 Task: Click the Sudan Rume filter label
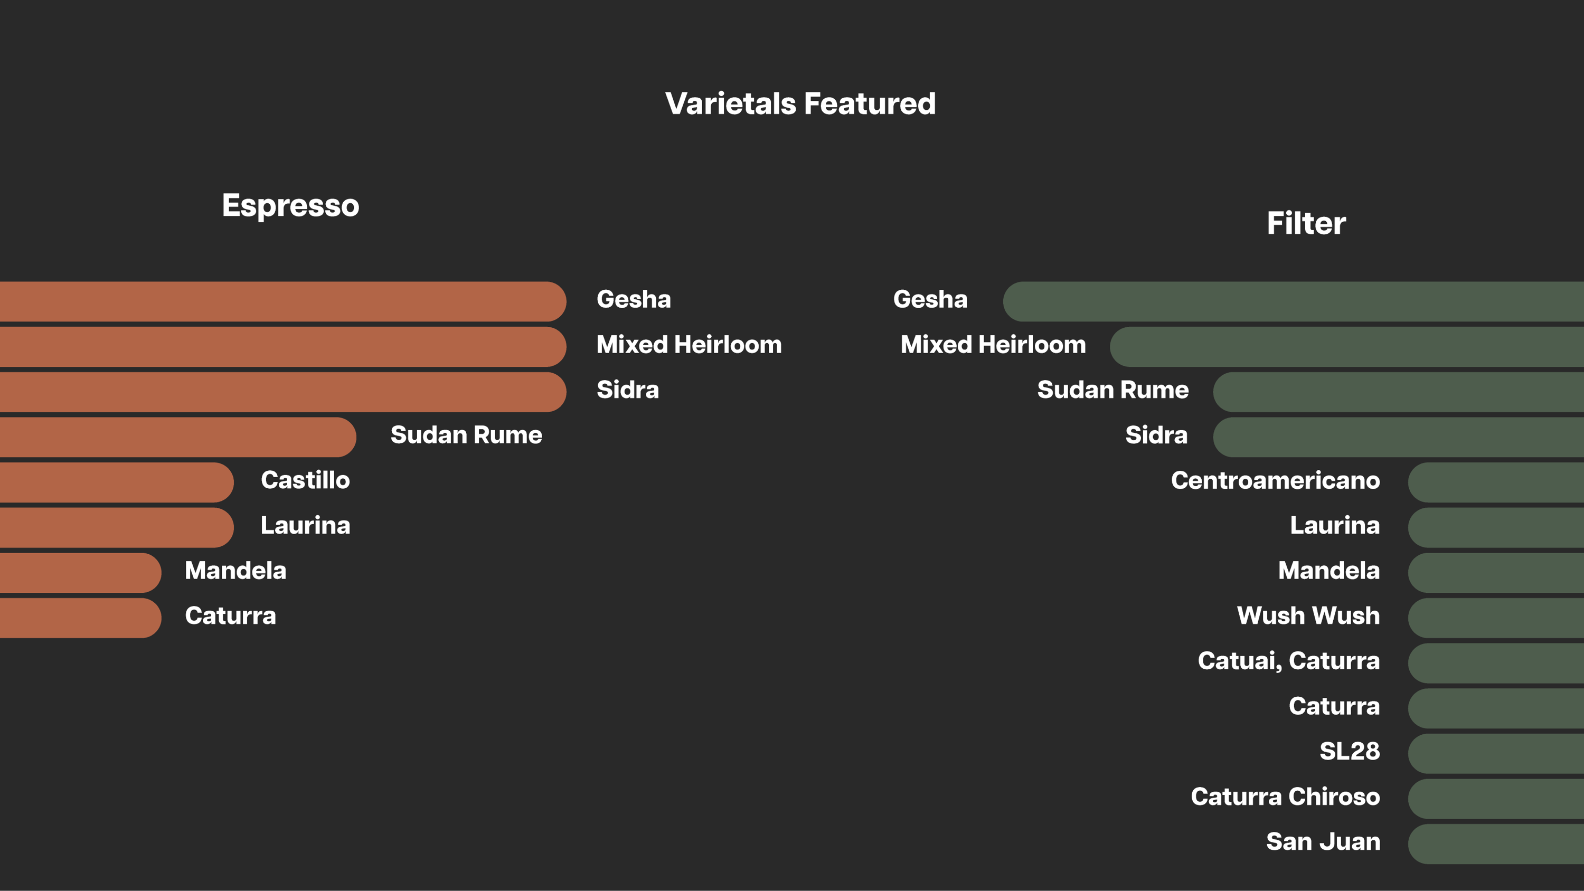pos(1112,390)
